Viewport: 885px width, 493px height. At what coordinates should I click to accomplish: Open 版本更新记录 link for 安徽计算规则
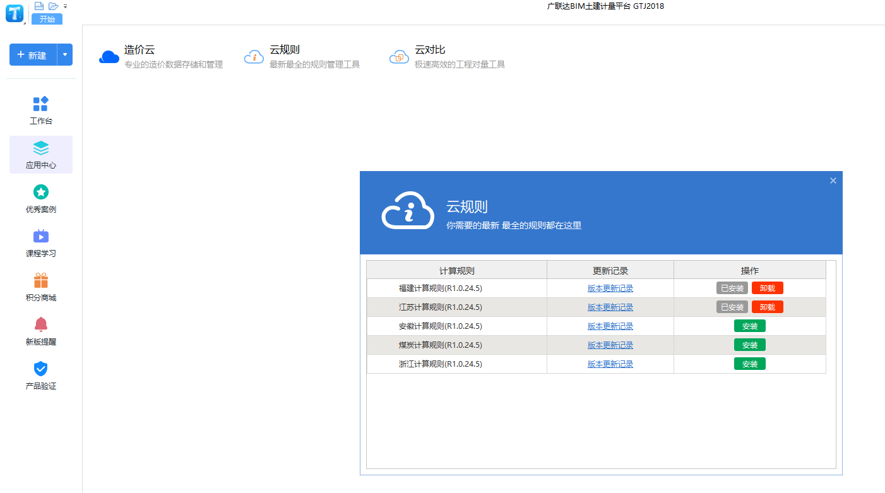coord(610,326)
